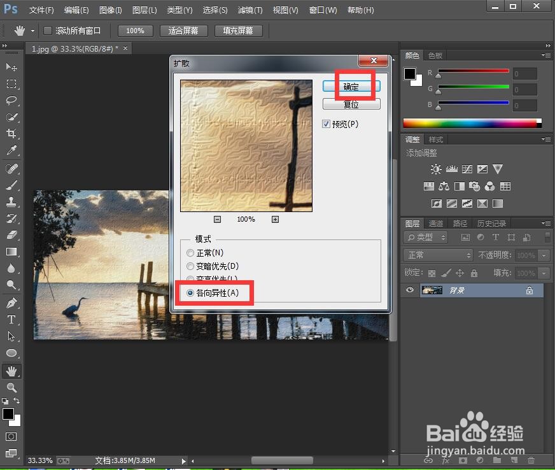
Task: Switch to 通道 tab
Action: click(436, 224)
